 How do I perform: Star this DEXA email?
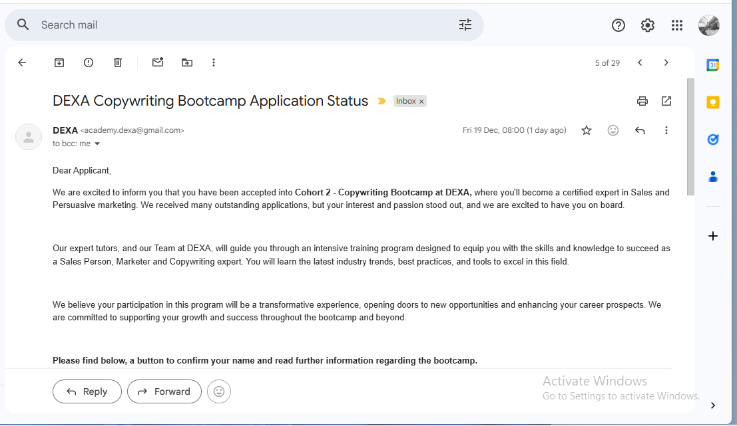[x=586, y=130]
